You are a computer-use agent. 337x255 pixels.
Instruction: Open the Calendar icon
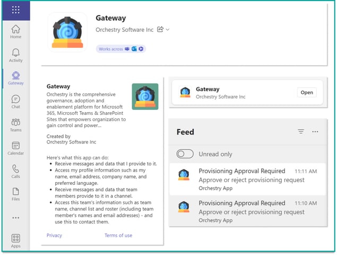click(16, 148)
